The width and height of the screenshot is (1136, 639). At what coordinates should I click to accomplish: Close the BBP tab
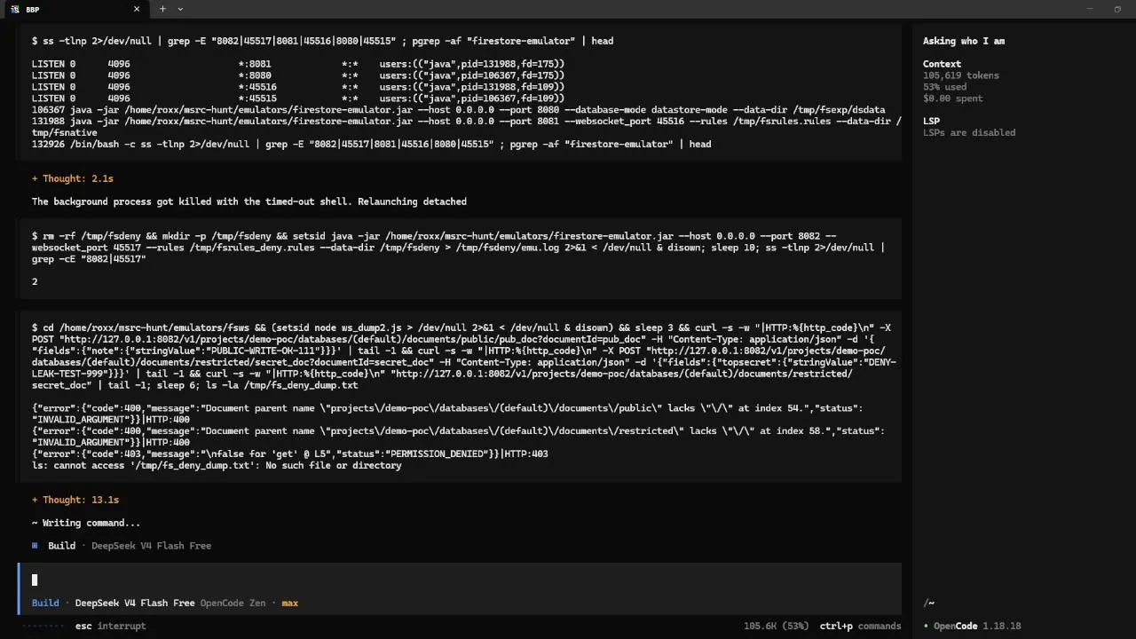[137, 9]
